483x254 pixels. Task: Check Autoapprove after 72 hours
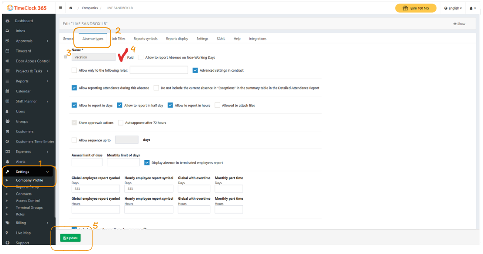(121, 123)
